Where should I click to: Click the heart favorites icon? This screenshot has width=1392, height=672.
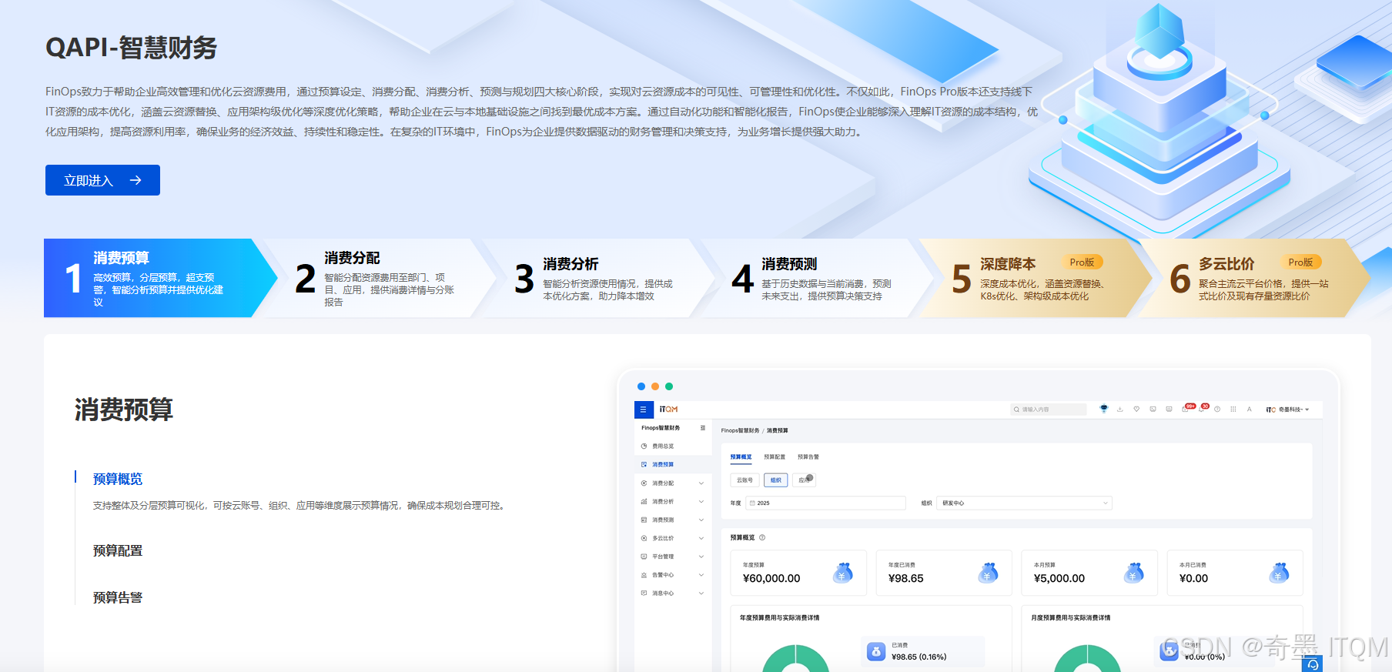point(1136,410)
